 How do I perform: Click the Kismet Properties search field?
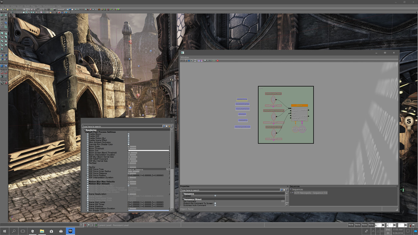click(x=230, y=190)
